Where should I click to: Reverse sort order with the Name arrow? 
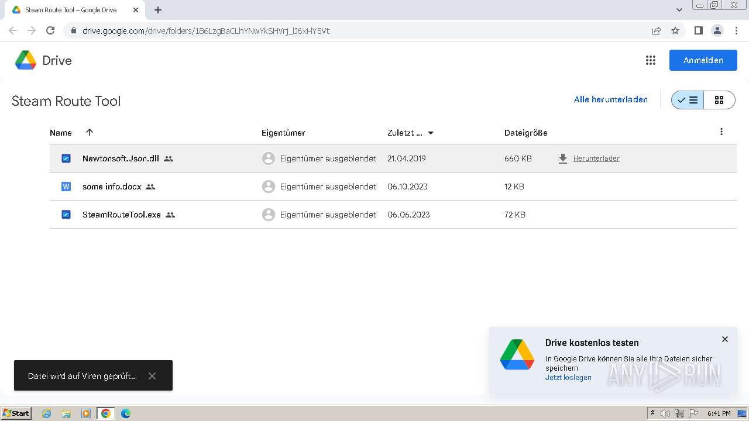click(90, 132)
